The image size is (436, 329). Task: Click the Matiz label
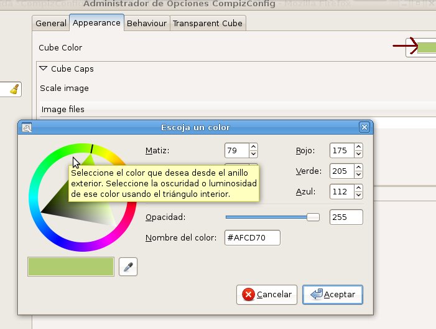[x=157, y=151]
